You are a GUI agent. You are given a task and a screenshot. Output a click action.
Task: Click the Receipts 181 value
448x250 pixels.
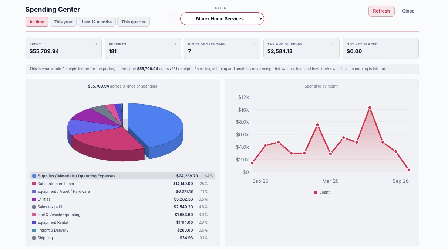coord(113,51)
